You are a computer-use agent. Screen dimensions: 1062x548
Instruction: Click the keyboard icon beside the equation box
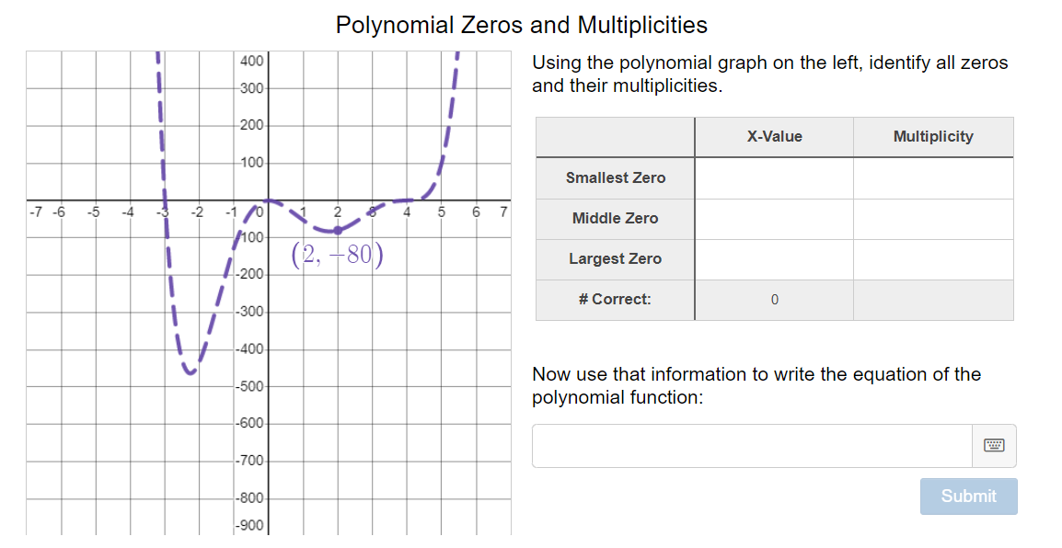995,445
